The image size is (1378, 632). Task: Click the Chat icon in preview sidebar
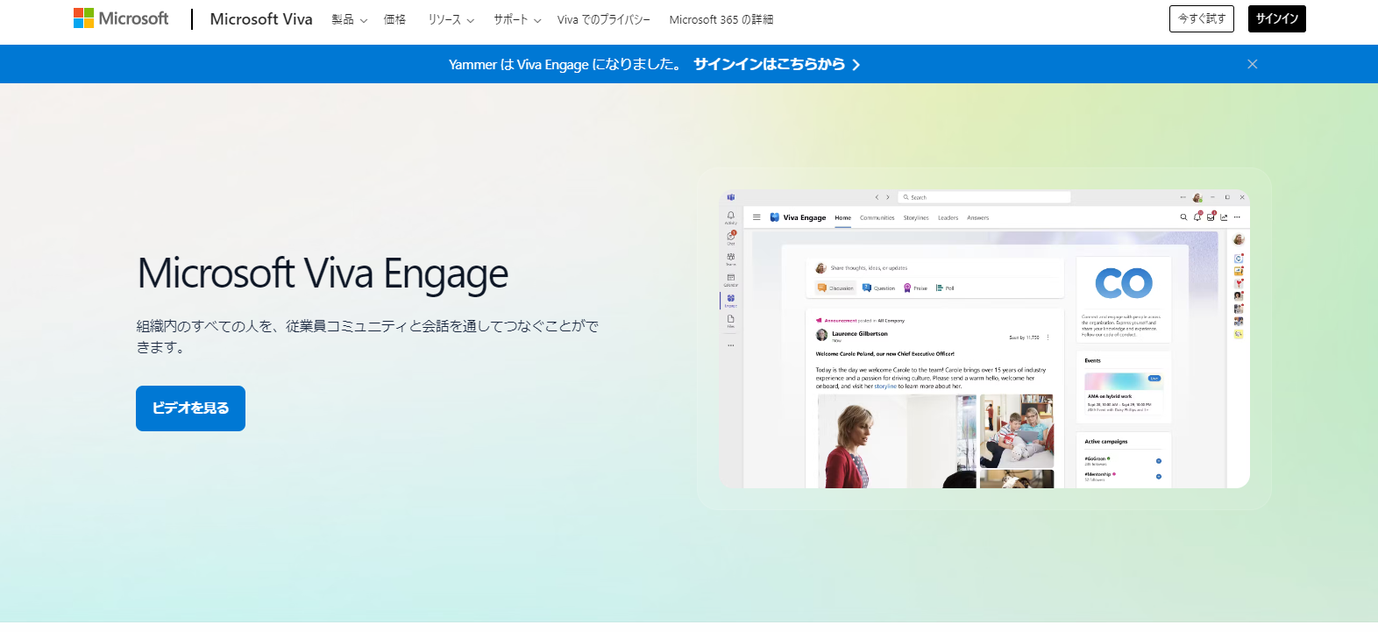pyautogui.click(x=731, y=237)
